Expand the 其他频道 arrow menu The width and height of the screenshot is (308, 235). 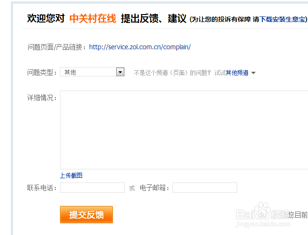pyautogui.click(x=254, y=73)
